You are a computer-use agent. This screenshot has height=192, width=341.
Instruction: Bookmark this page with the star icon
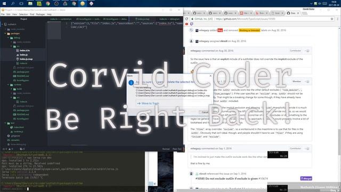(332, 19)
